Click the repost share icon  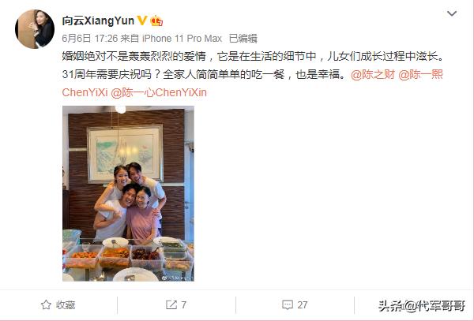click(x=171, y=304)
